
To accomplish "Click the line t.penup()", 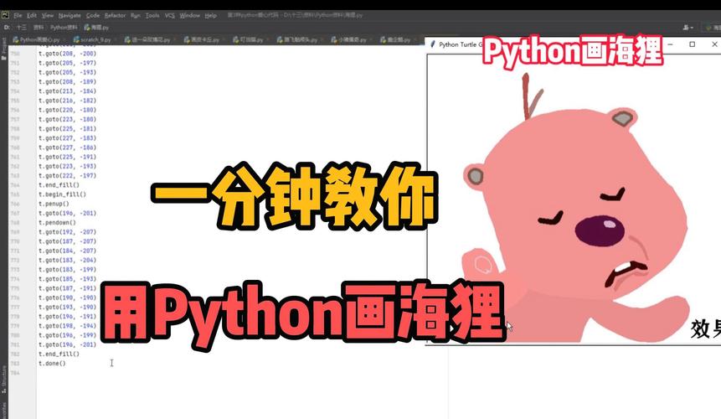I will 54,204.
